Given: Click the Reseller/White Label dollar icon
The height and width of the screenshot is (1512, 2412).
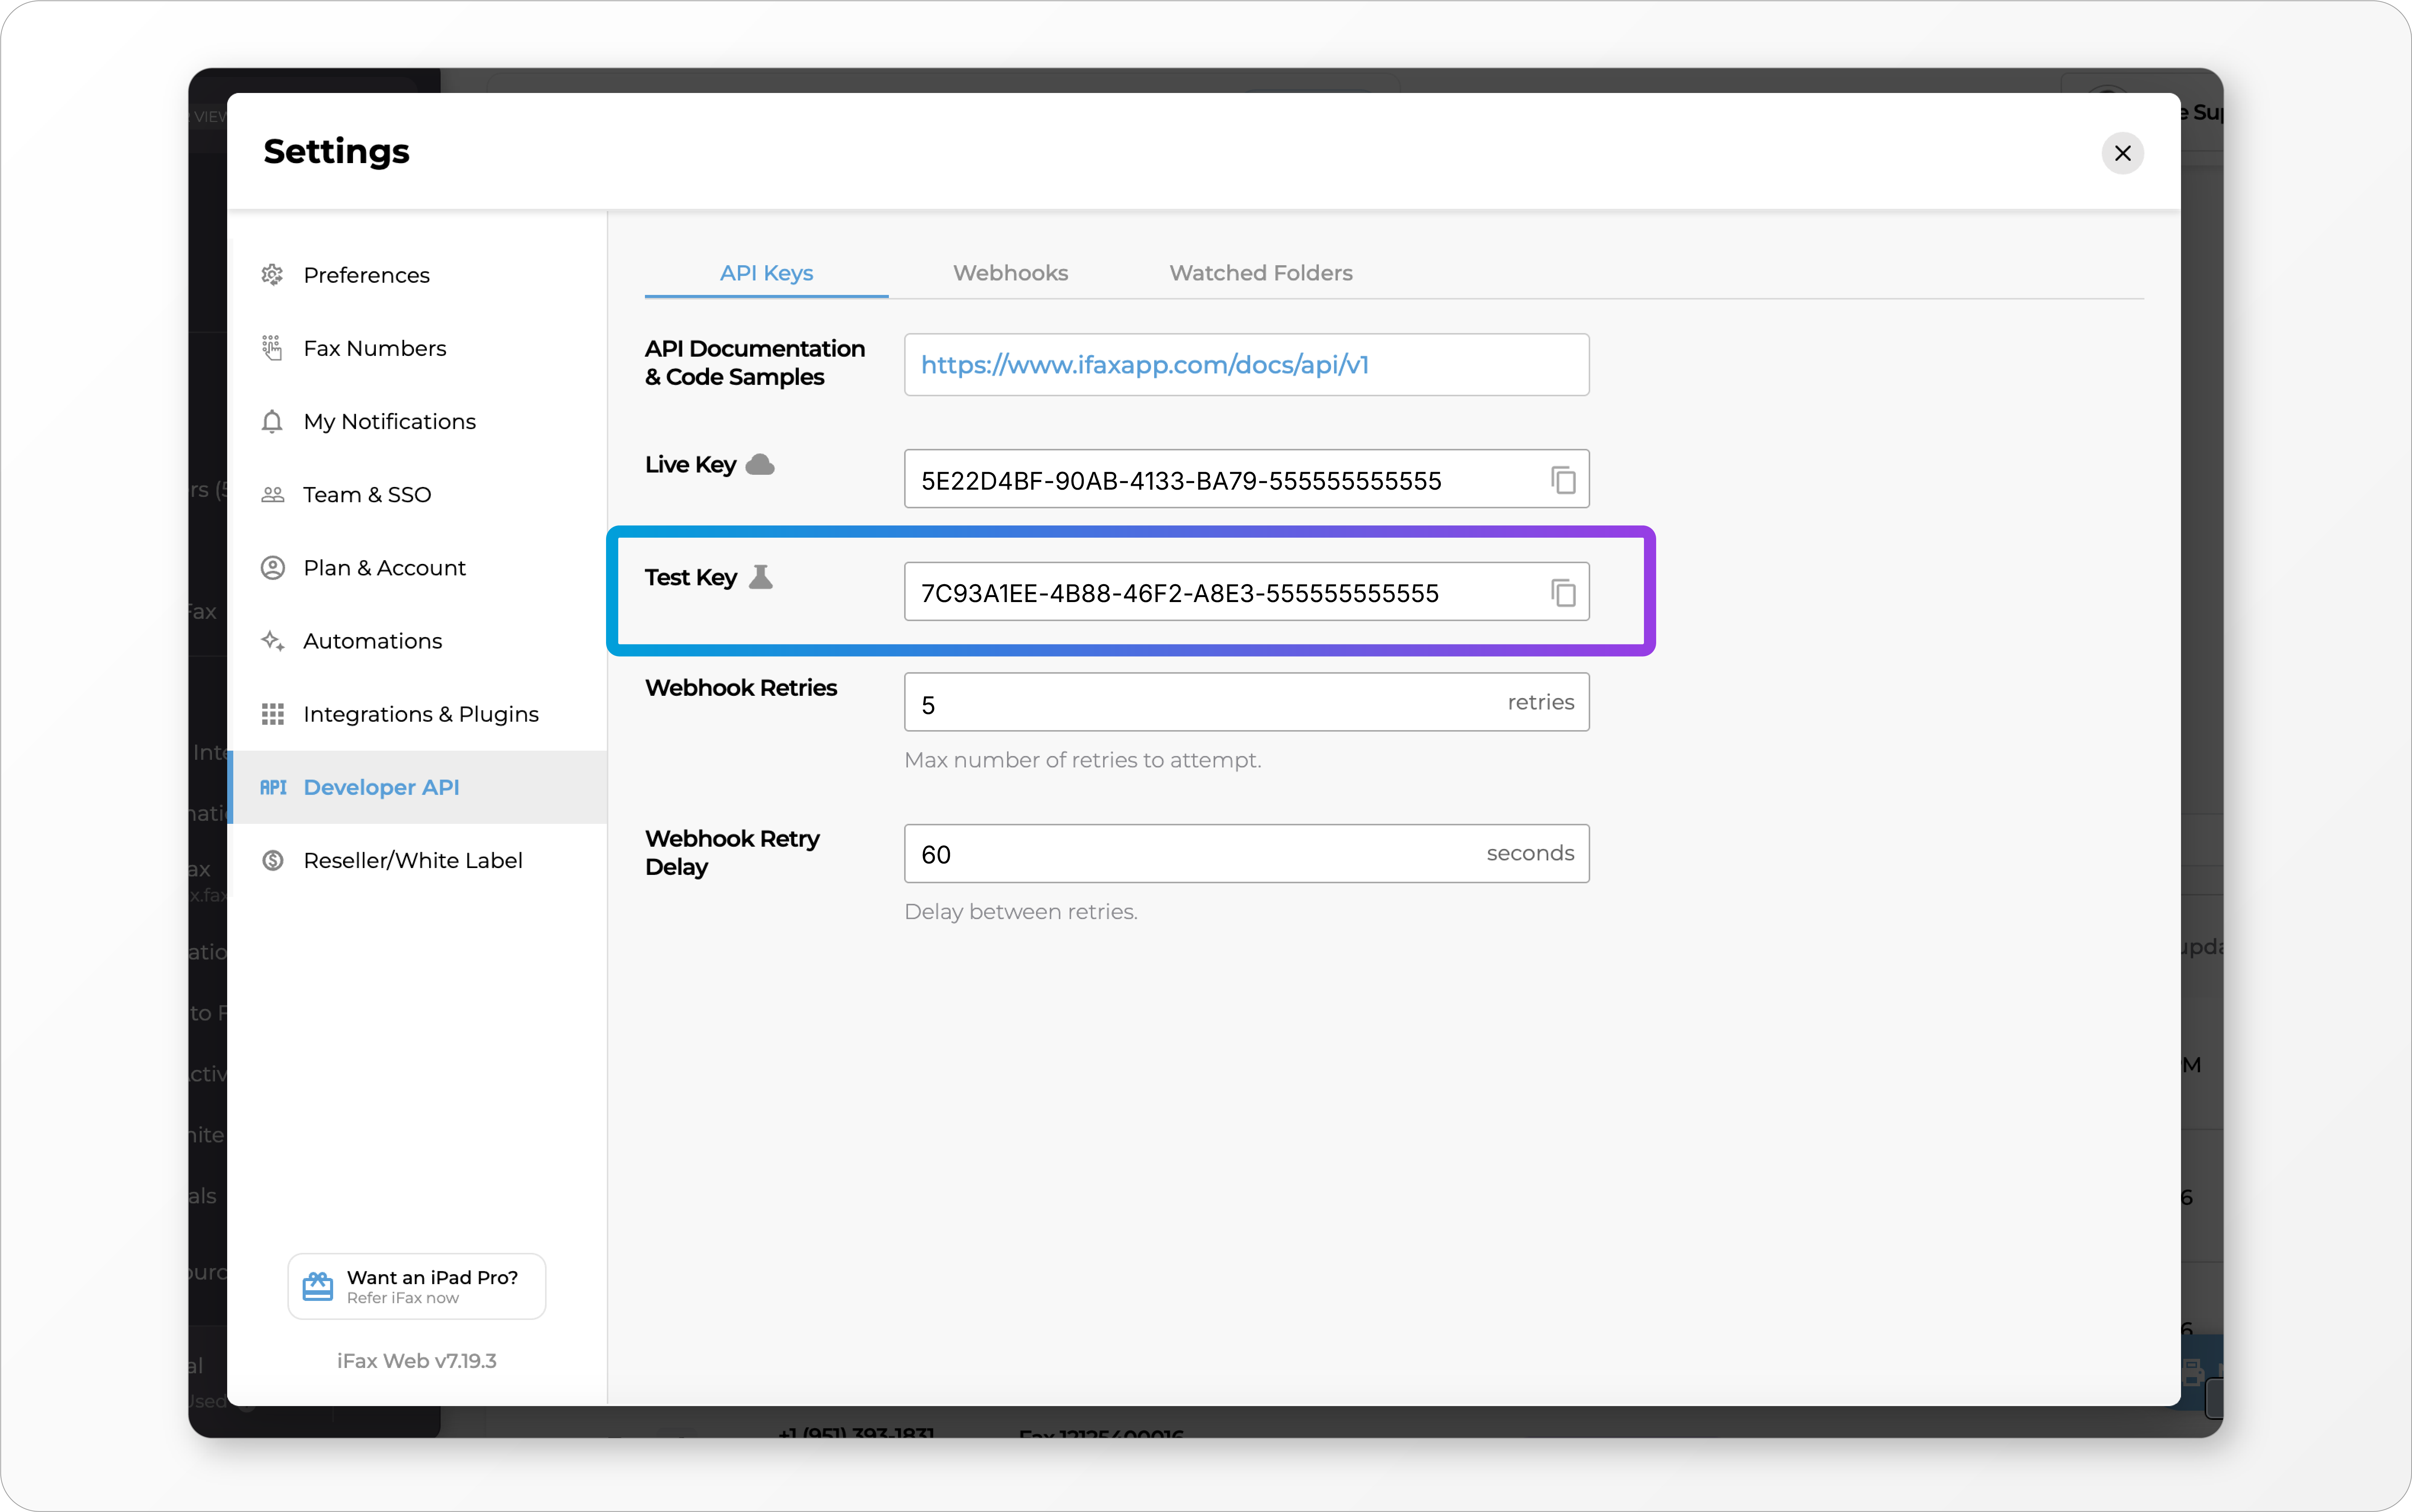Looking at the screenshot, I should tap(272, 860).
